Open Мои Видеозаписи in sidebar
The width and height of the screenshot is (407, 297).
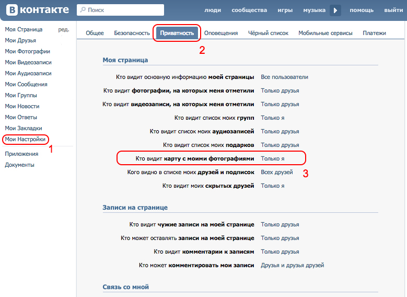[28, 62]
